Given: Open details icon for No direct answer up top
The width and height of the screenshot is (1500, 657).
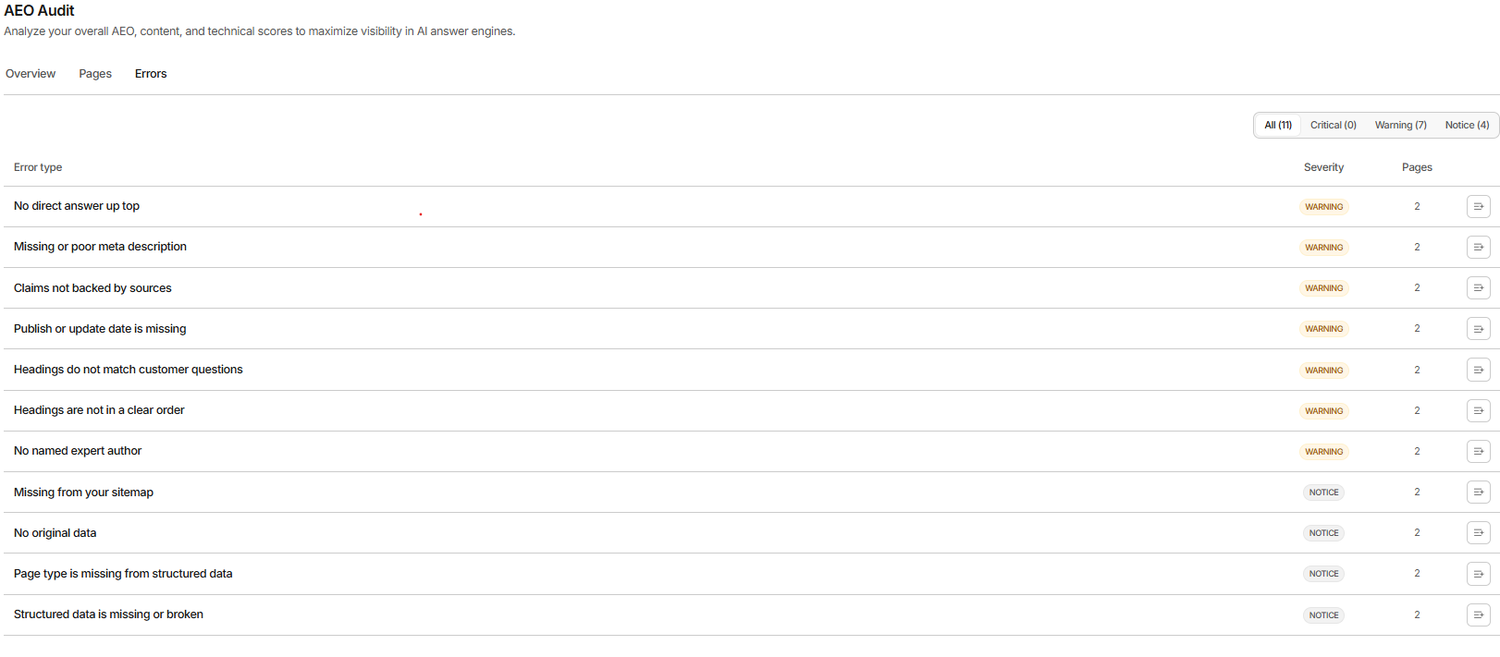Looking at the screenshot, I should pos(1478,206).
